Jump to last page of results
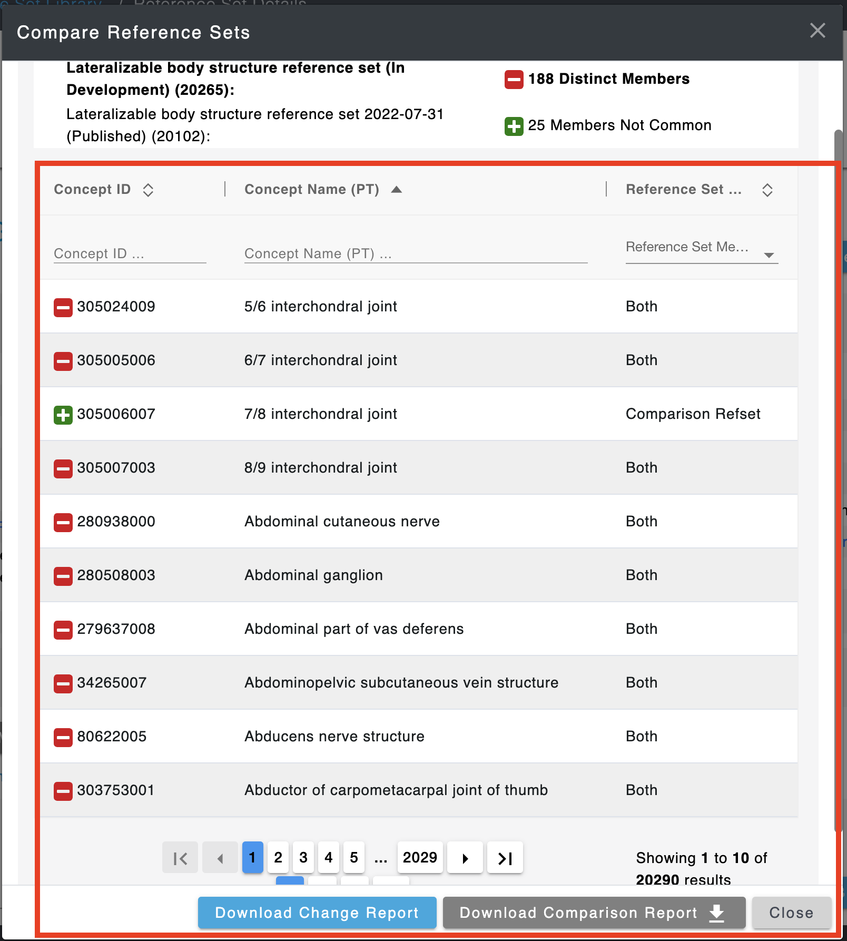The height and width of the screenshot is (941, 847). pyautogui.click(x=505, y=858)
